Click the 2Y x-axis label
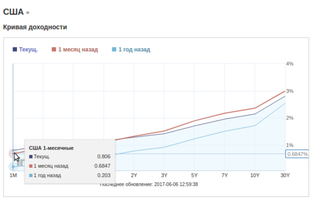The width and height of the screenshot is (315, 202). click(x=134, y=175)
